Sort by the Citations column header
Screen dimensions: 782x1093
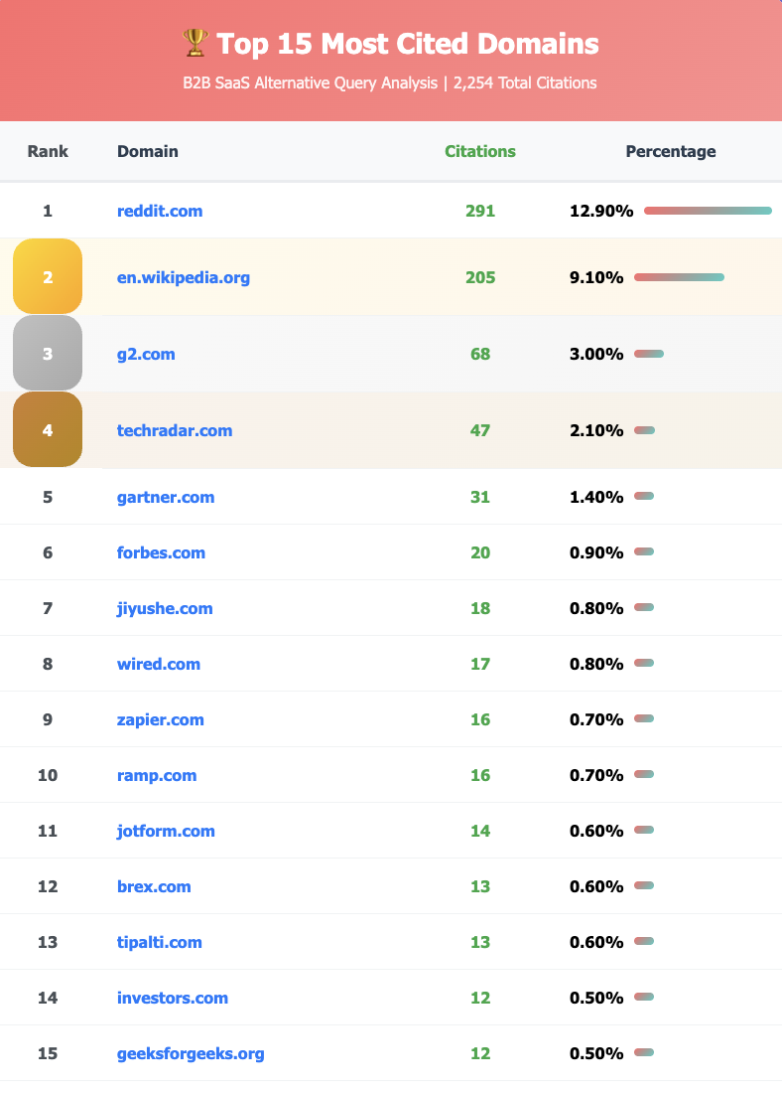479,151
